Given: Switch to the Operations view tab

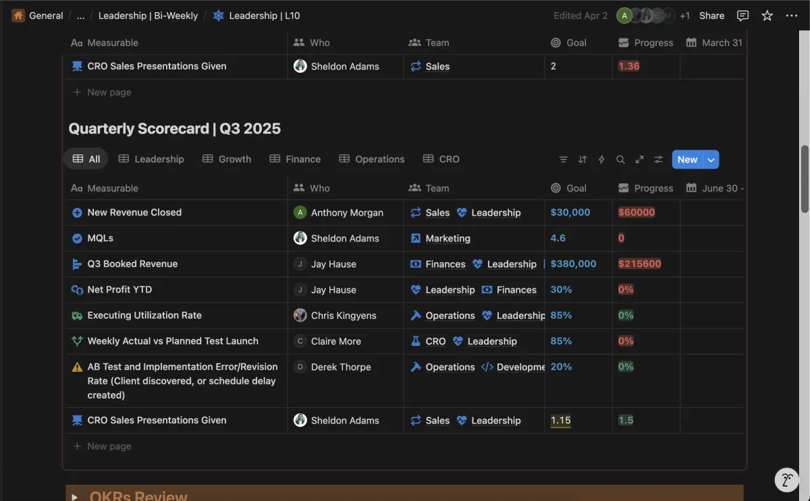Looking at the screenshot, I should 372,159.
